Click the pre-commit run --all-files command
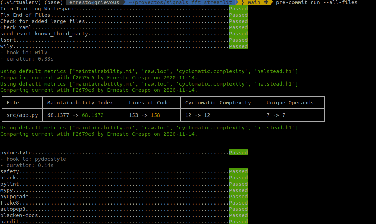The width and height of the screenshot is (376, 224). coord(316,3)
